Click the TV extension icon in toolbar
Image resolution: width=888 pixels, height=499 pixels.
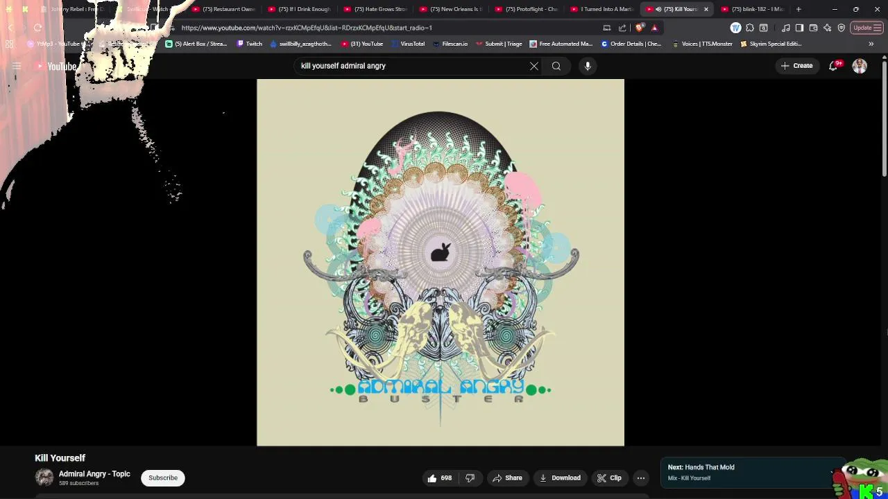[x=735, y=28]
